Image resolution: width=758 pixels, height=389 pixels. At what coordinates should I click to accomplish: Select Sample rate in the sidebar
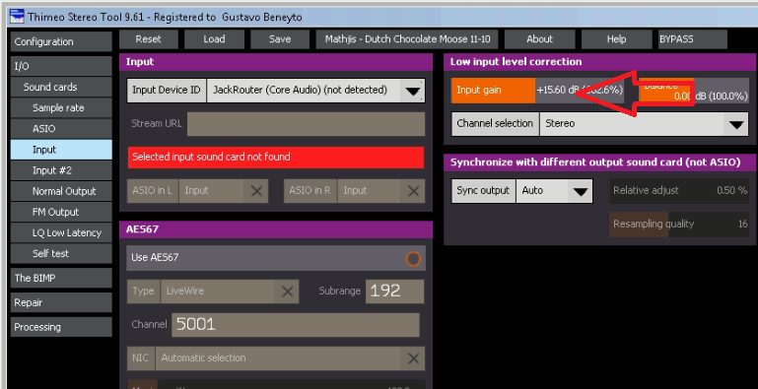61,107
